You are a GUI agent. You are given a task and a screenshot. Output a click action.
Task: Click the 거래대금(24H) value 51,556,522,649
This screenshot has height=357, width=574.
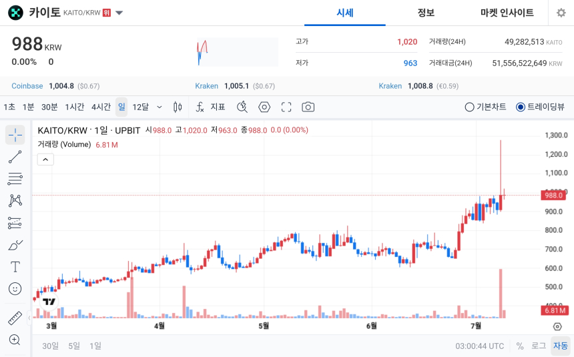tap(519, 63)
